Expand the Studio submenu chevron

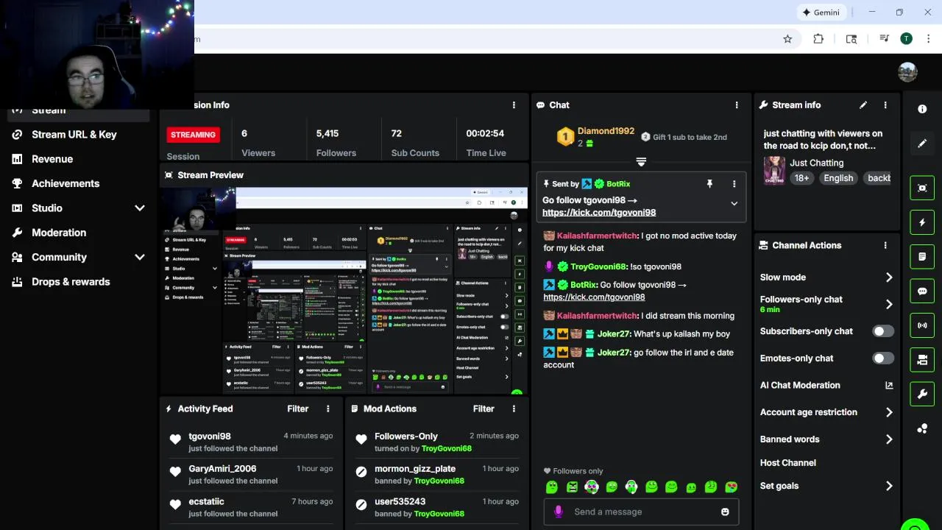pos(139,208)
